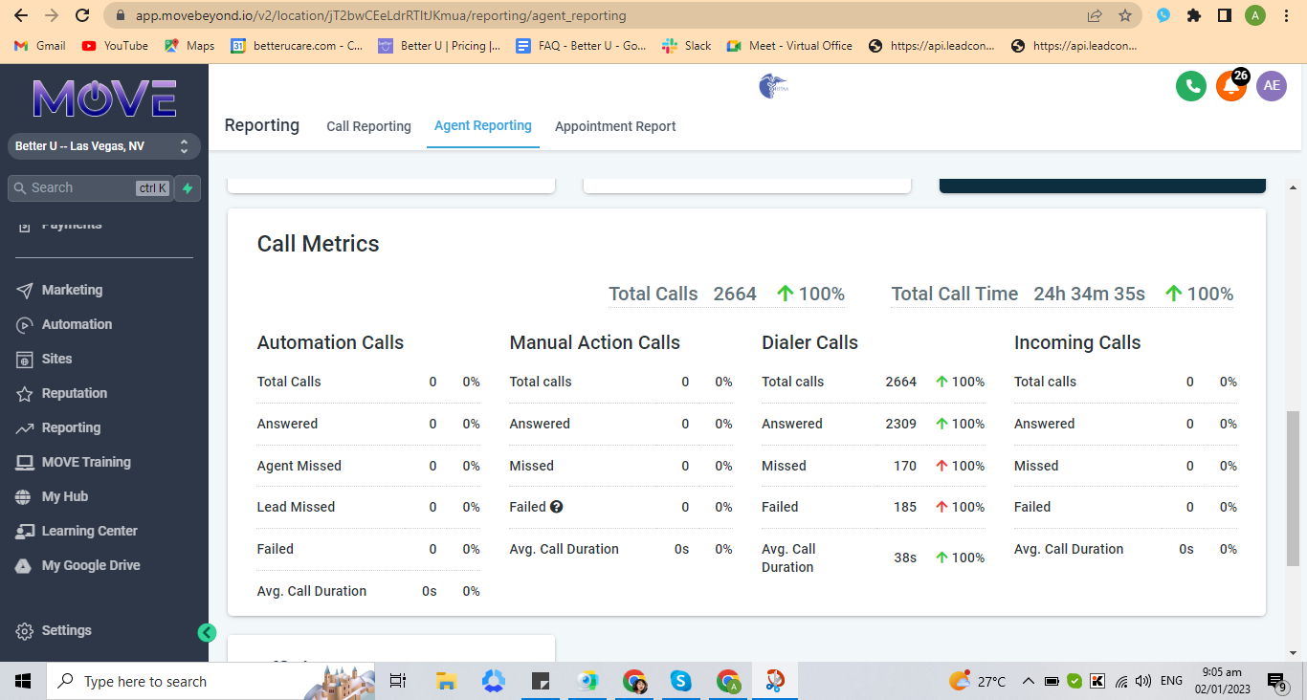This screenshot has width=1307, height=700.
Task: Click the Dialer Avg. Call Duration 38s value
Action: [906, 558]
